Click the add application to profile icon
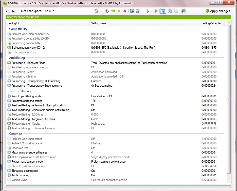 [x=132, y=11]
